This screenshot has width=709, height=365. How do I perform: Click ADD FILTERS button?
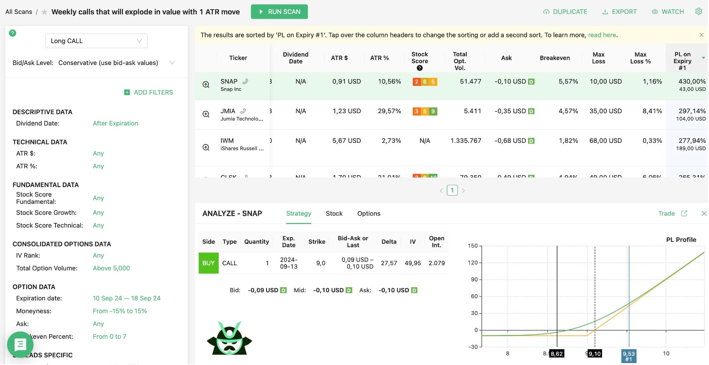coord(149,92)
